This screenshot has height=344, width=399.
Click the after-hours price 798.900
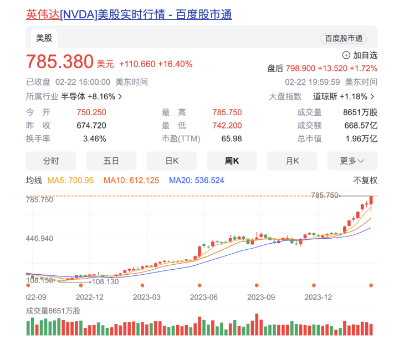[x=300, y=69]
